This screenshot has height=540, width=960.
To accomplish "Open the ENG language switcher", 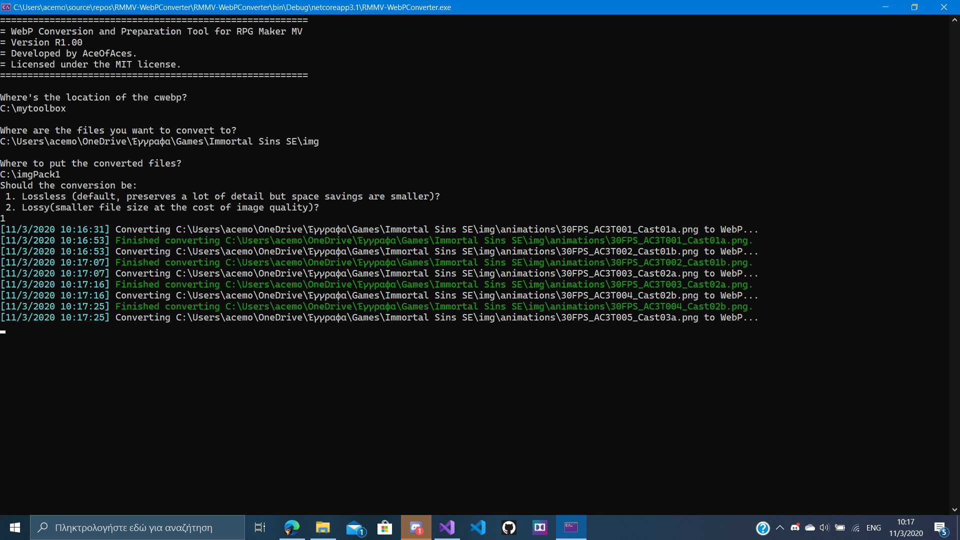I will (x=873, y=528).
